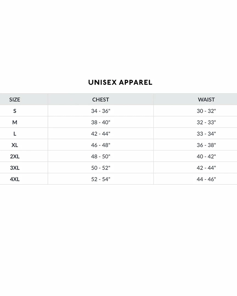The image size is (237, 296).
Task: Click the L size row label
Action: point(15,134)
